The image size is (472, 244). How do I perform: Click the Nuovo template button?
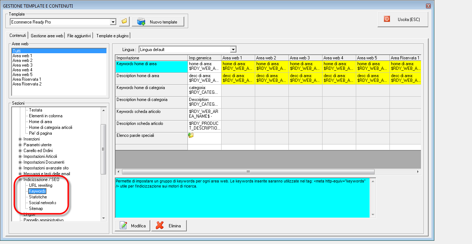[x=158, y=22]
